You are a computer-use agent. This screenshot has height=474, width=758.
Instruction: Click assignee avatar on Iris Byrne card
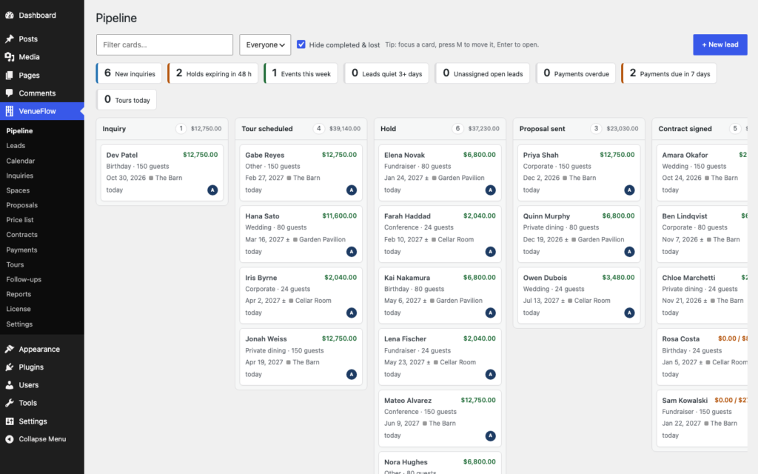(352, 313)
